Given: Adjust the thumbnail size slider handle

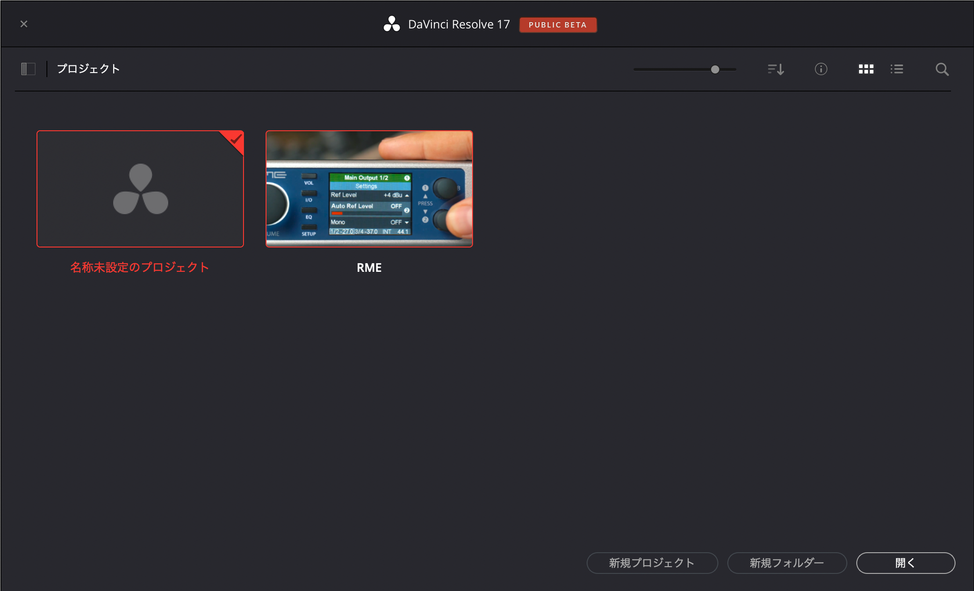Looking at the screenshot, I should pos(715,69).
